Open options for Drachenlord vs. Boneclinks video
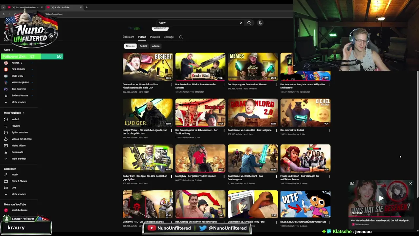The width and height of the screenshot is (419, 236). coord(171,85)
